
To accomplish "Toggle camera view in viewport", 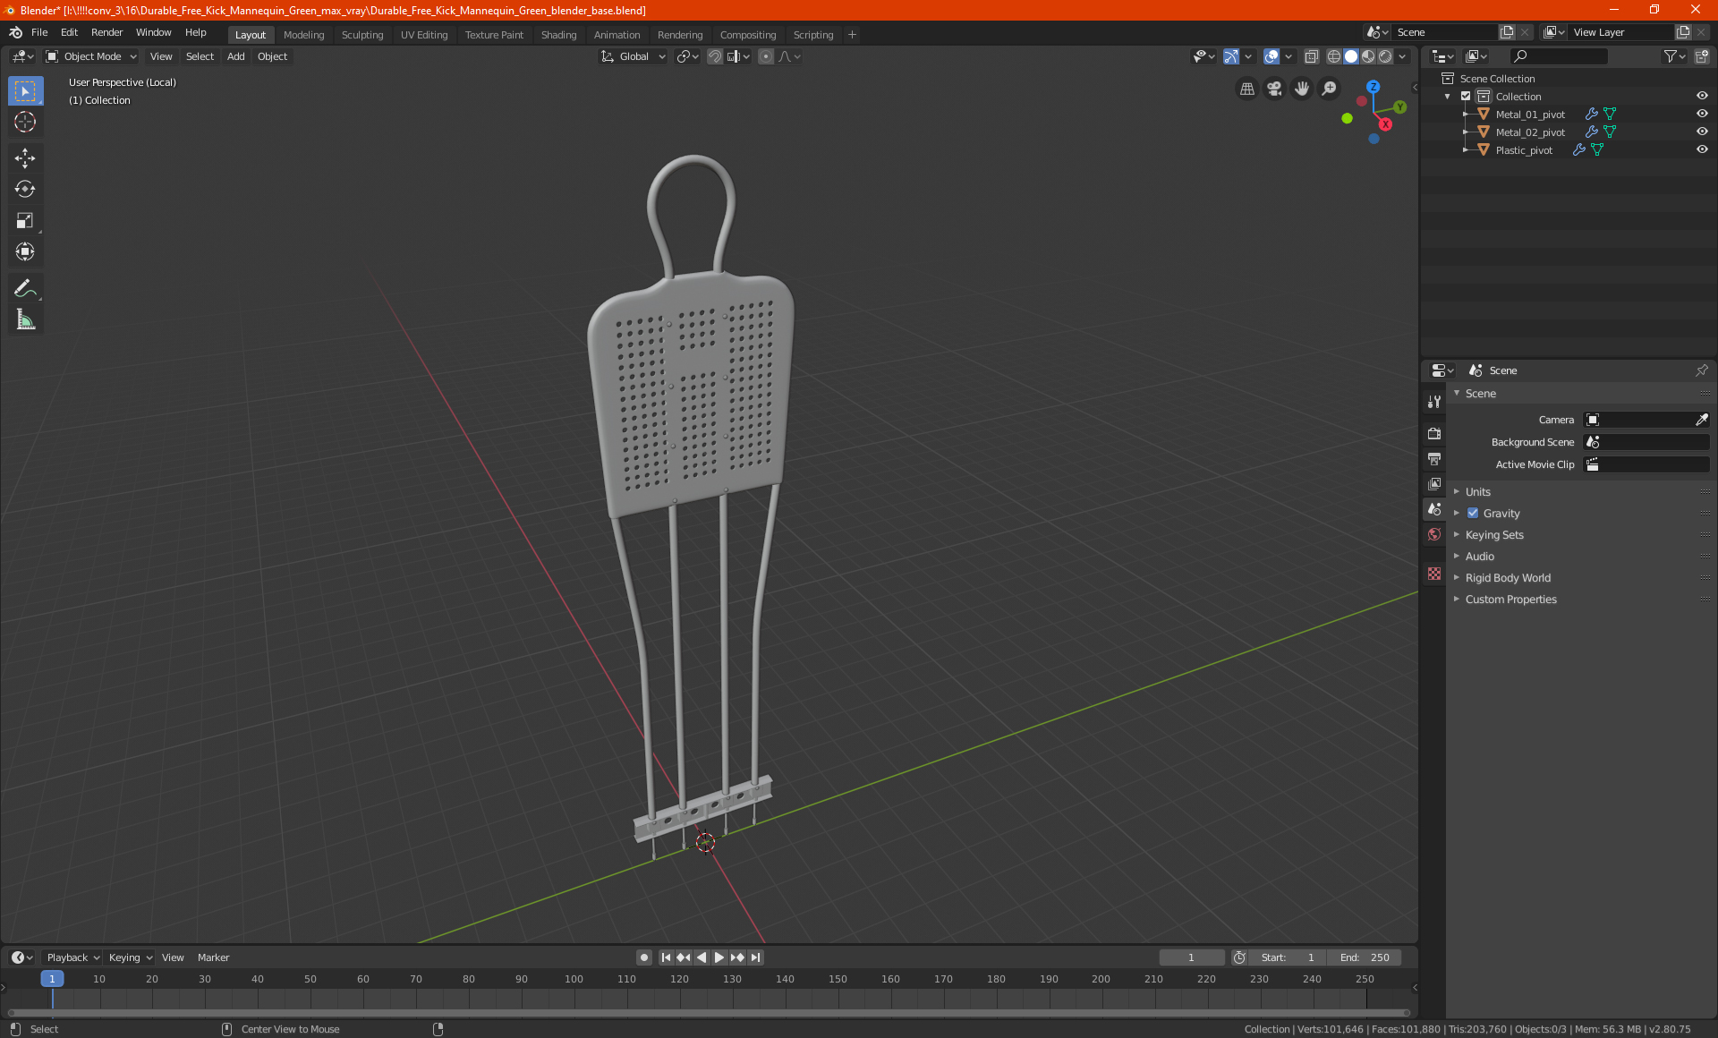I will (1274, 89).
